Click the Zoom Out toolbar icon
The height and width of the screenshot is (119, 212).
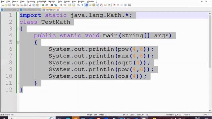pos(65,5)
